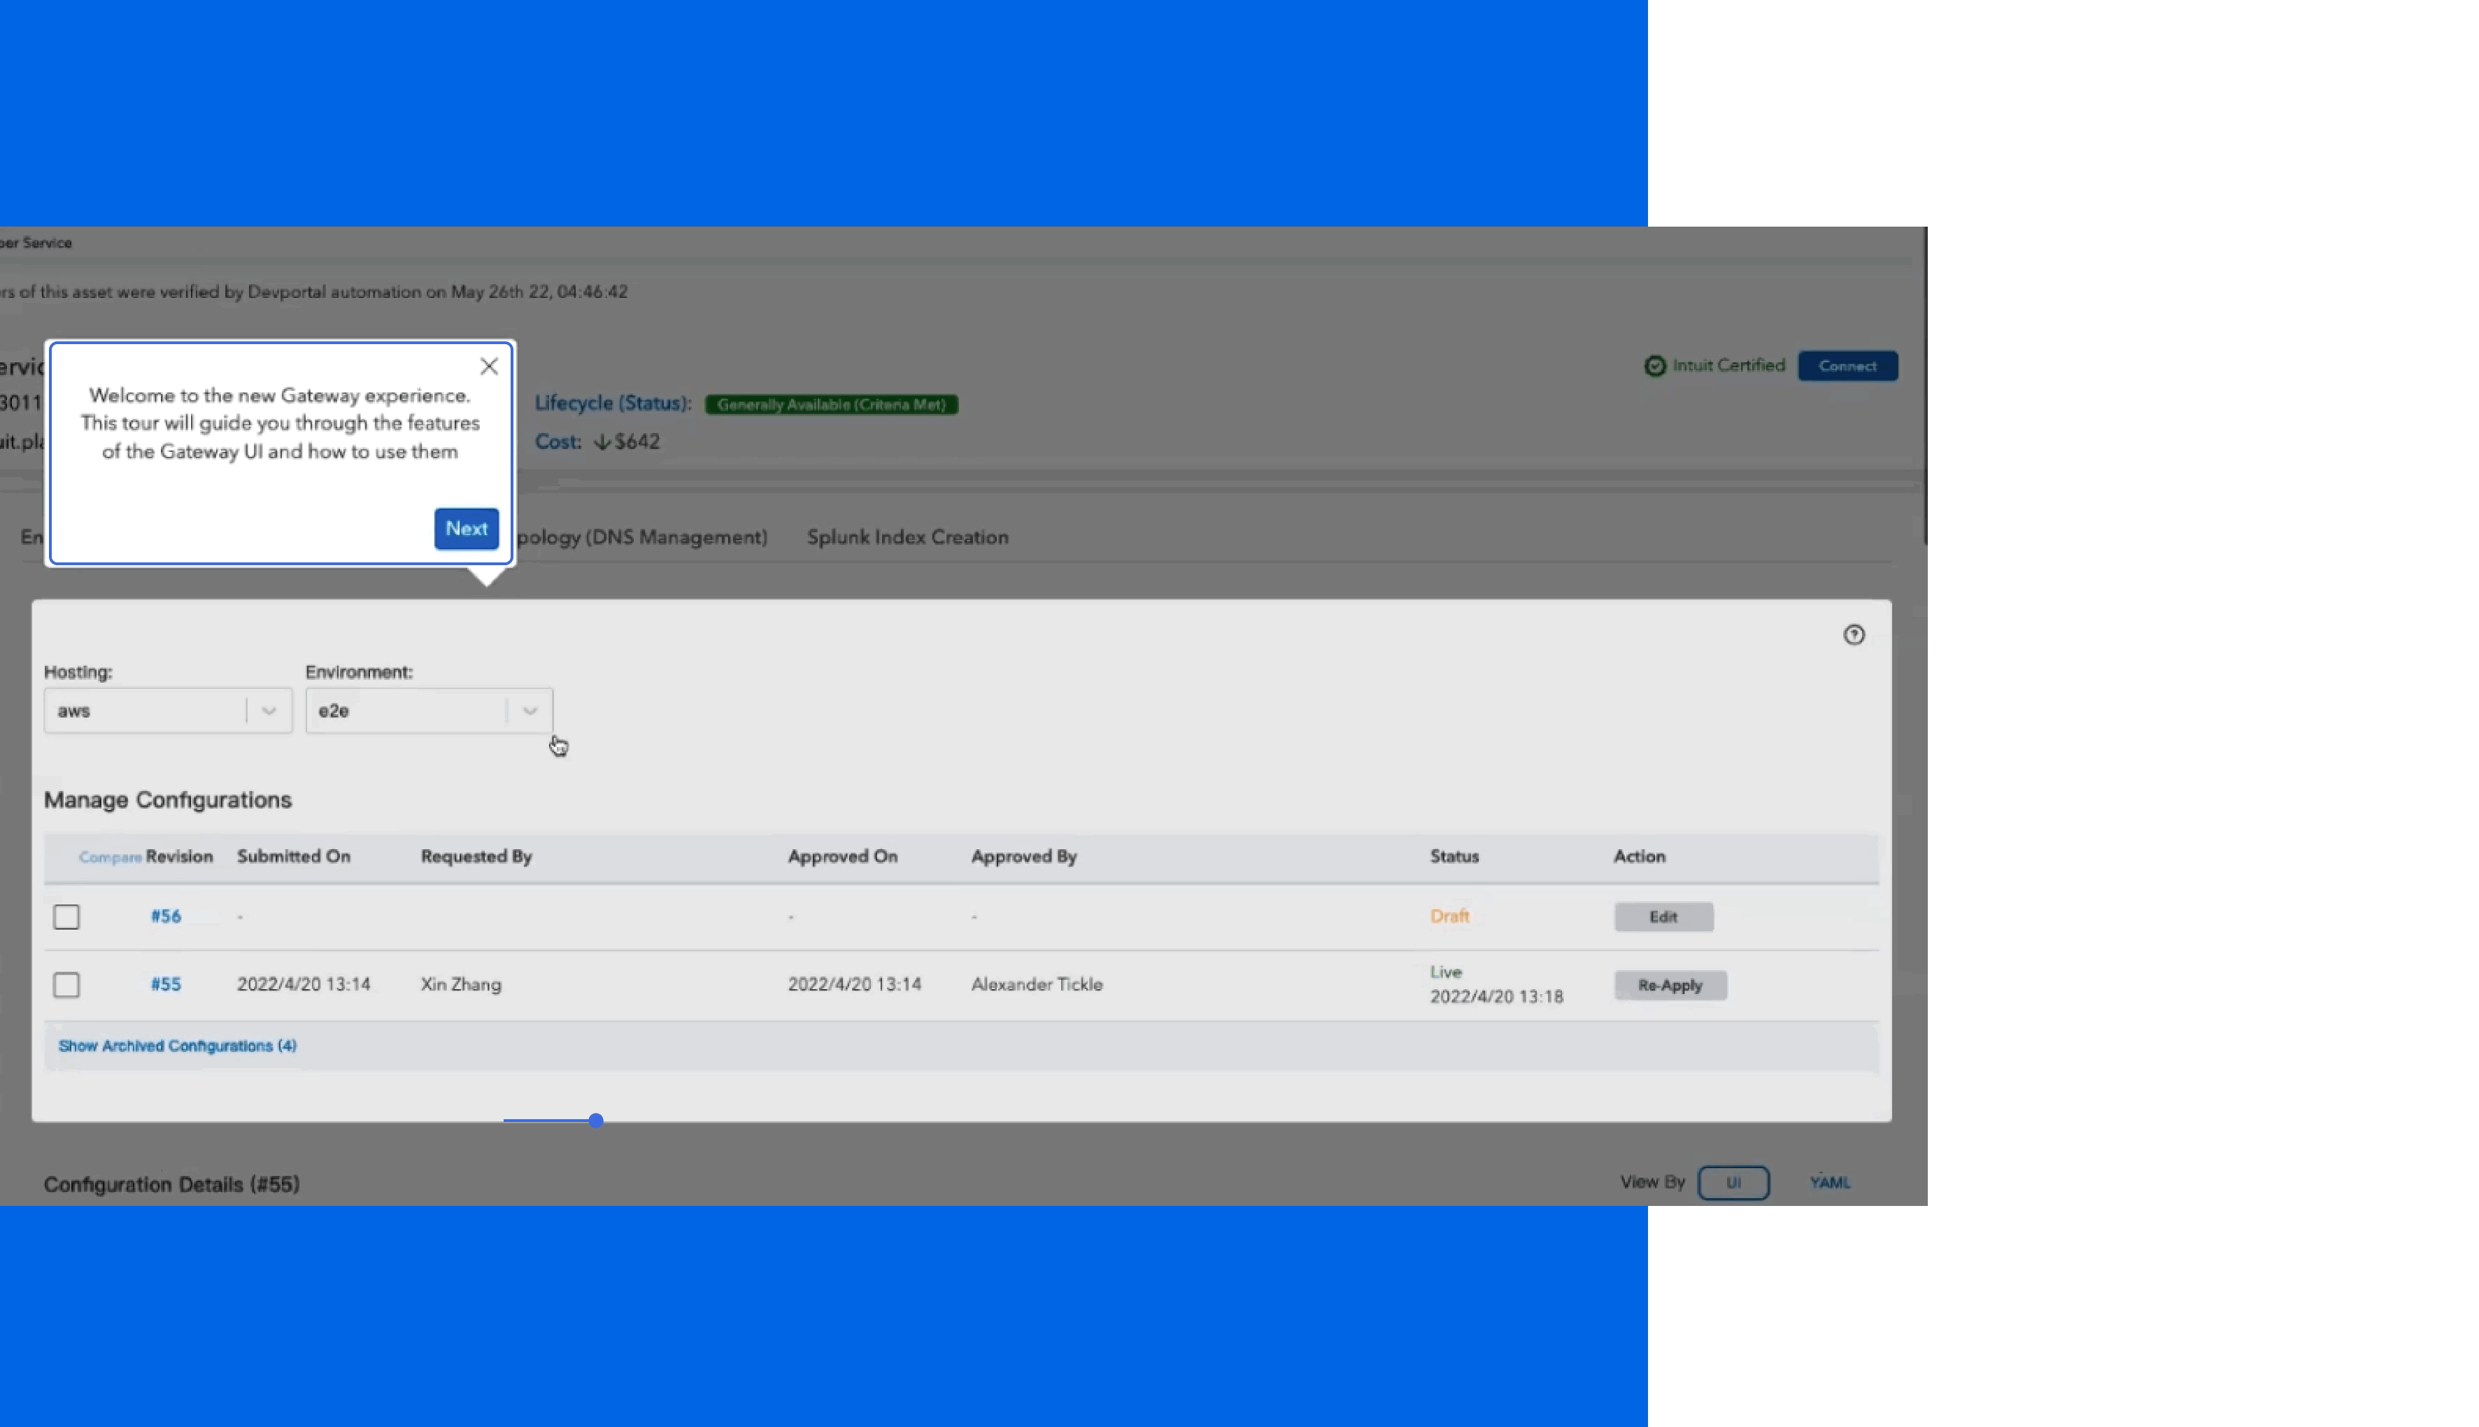Open the Splunk Index Creation tab

[x=907, y=537]
